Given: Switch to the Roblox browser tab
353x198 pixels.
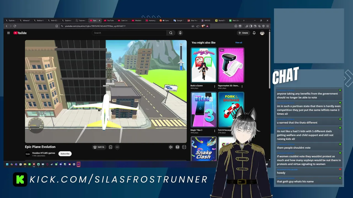Looking at the screenshot, I should point(39,20).
